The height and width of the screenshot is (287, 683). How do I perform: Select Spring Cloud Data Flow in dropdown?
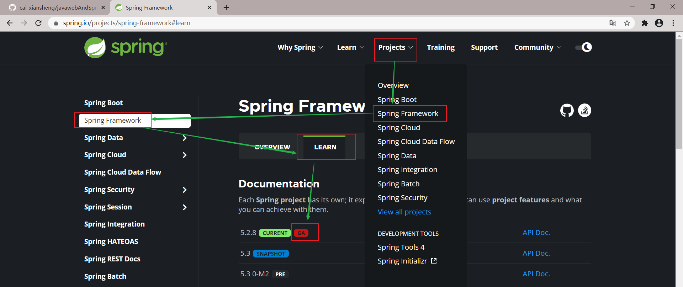pos(416,142)
